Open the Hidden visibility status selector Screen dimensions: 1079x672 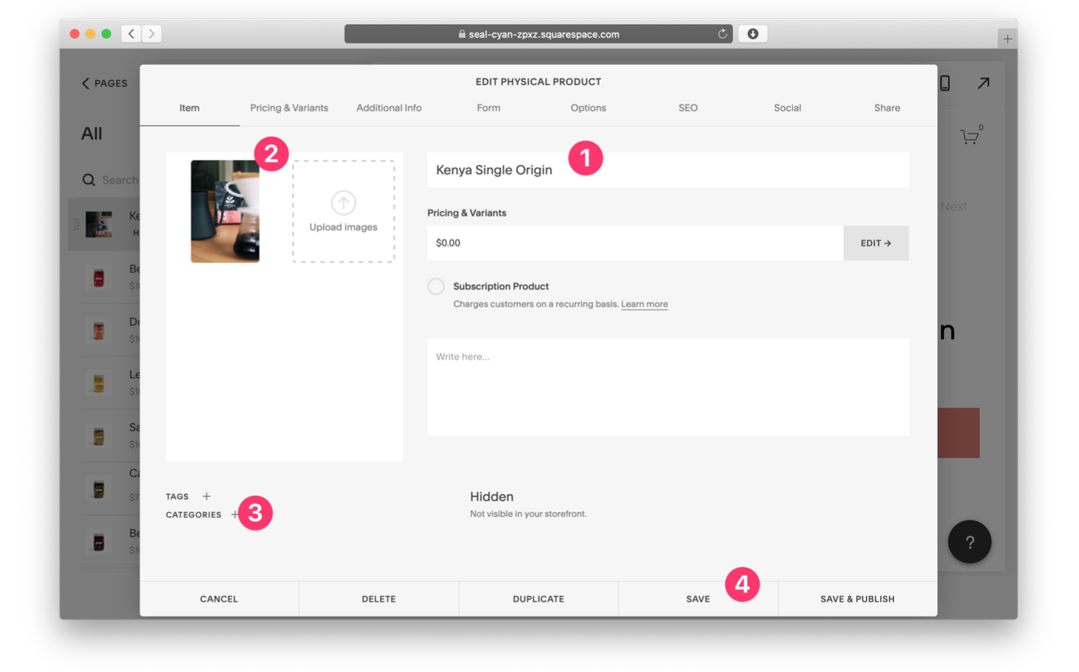click(x=491, y=497)
